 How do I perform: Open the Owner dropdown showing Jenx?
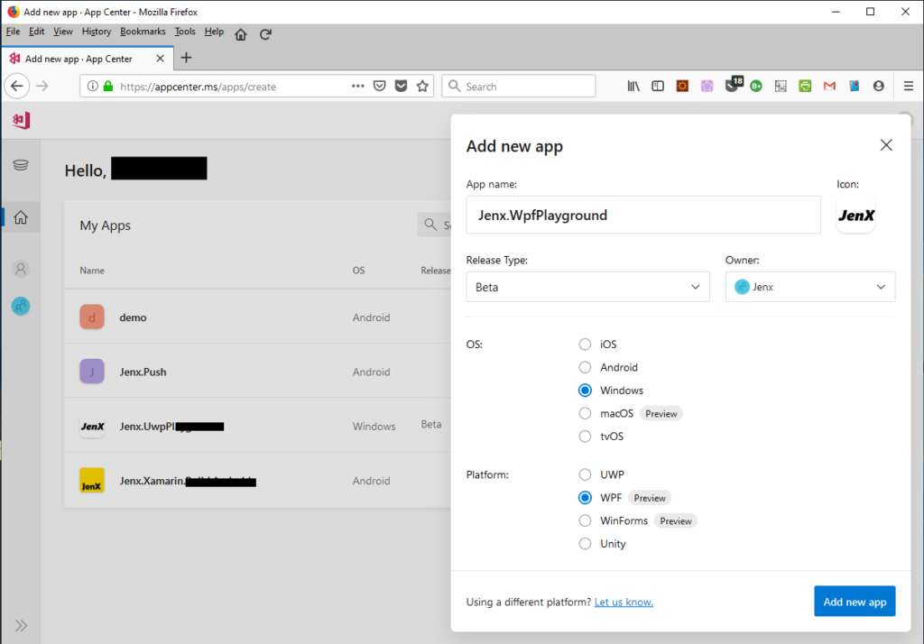(x=809, y=287)
